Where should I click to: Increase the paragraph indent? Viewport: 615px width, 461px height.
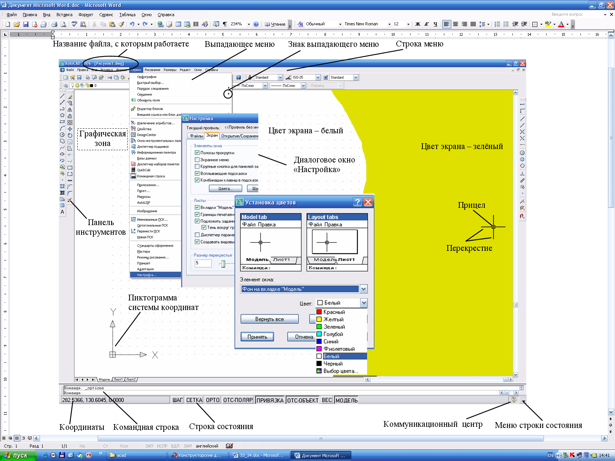(524, 24)
